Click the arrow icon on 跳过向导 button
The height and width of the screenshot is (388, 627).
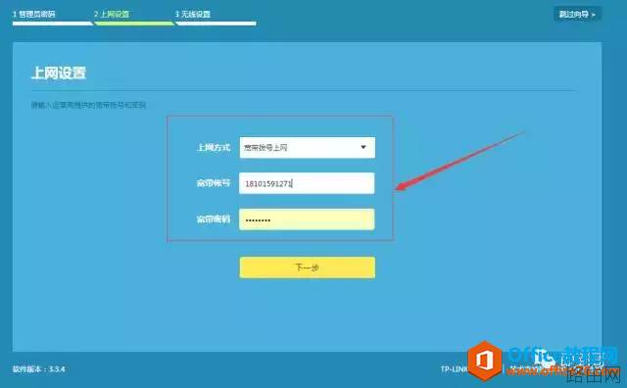(x=594, y=15)
